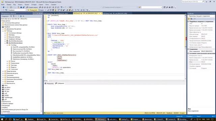Open the Сервис menu
Screen dimensions: 216x121
[41, 4]
